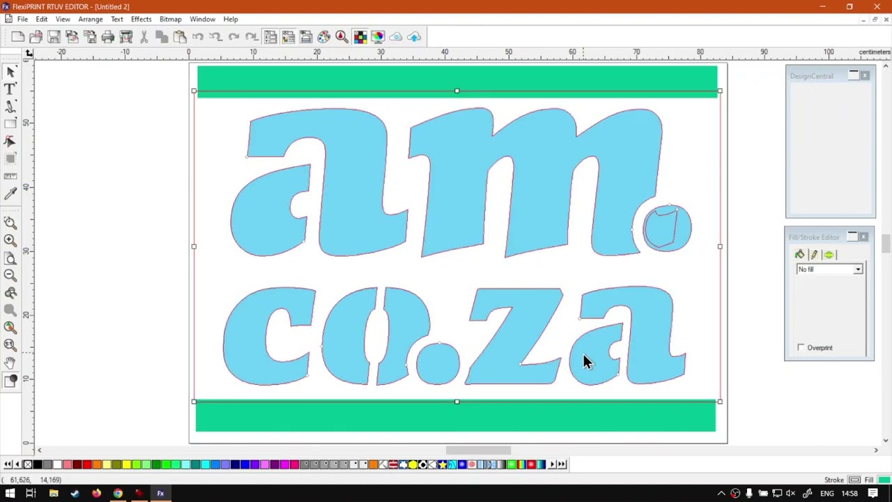Open the Effects menu
This screenshot has height=502, width=892.
pyautogui.click(x=141, y=19)
